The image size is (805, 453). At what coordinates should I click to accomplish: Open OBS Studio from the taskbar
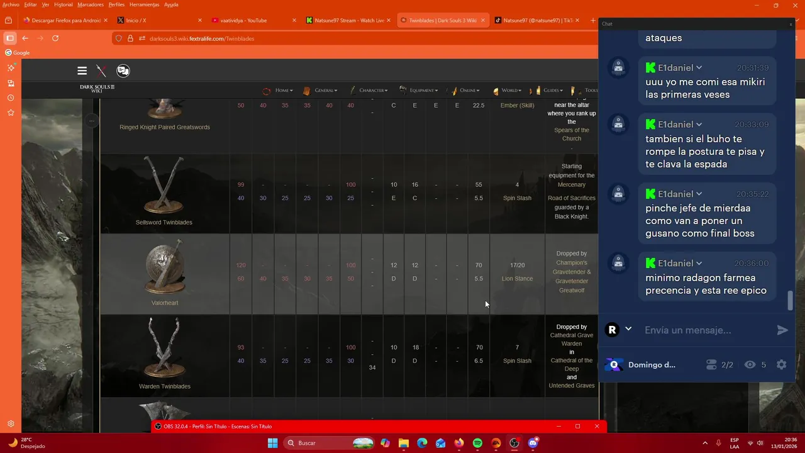click(x=514, y=443)
